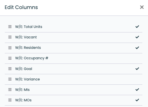This screenshot has height=107, width=148.
Task: Toggle off the W/E: Vacant checkmark
Action: tap(137, 37)
